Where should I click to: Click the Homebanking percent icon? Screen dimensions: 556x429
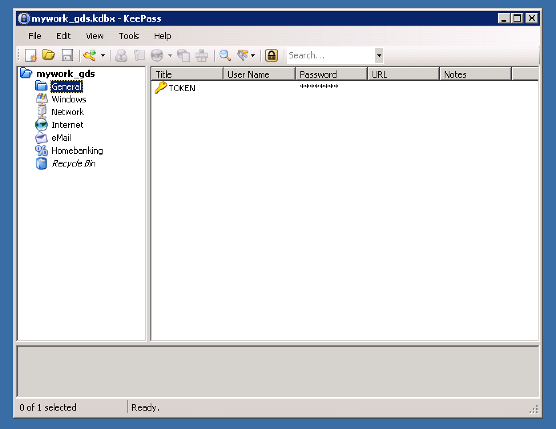click(42, 150)
